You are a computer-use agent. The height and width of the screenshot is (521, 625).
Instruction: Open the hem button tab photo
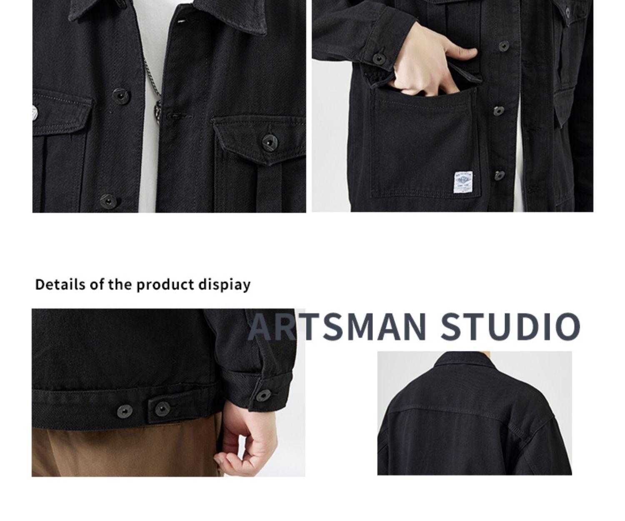point(168,393)
